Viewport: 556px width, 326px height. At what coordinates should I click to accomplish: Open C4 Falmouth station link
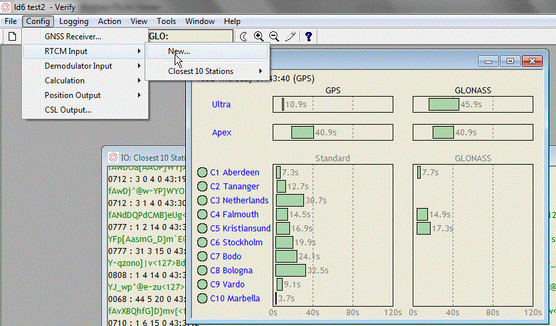235,214
